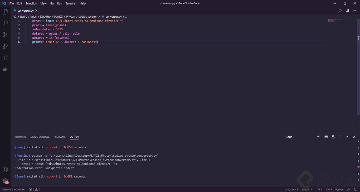Expand the Users breadcrumb segment
The height and width of the screenshot is (192, 360).
point(23,17)
